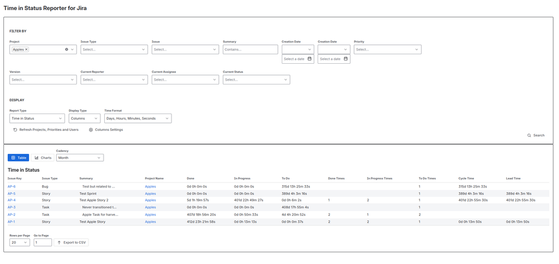Remove the Apples tag from Project filter
The width and height of the screenshot is (559, 264).
tap(27, 49)
